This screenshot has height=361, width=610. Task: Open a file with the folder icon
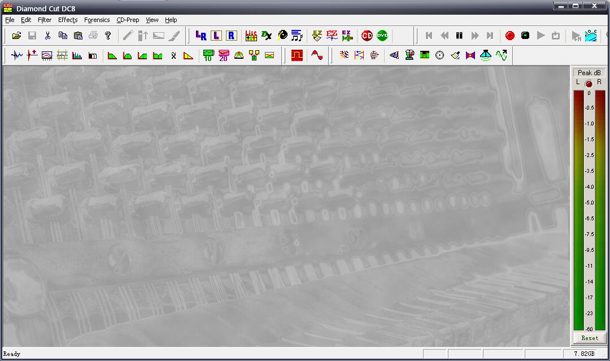[x=17, y=36]
